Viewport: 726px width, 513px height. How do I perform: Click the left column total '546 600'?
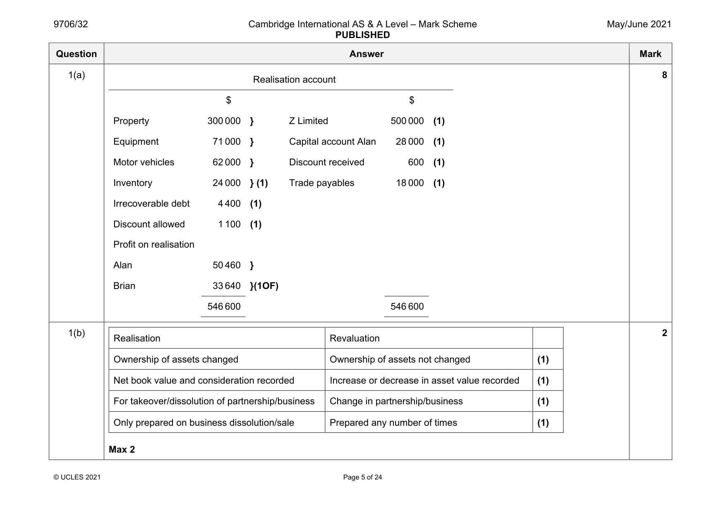(x=224, y=307)
